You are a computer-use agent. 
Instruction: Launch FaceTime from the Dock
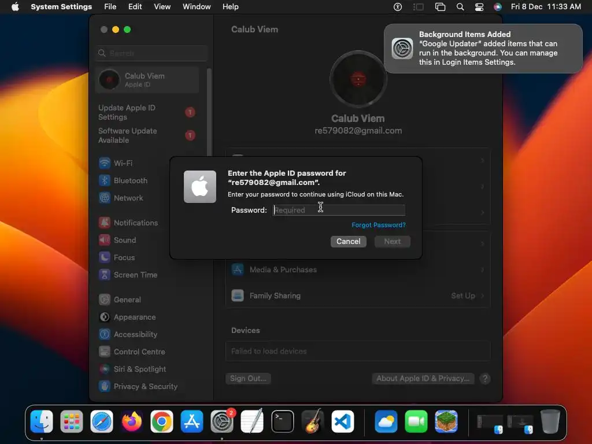pyautogui.click(x=416, y=421)
